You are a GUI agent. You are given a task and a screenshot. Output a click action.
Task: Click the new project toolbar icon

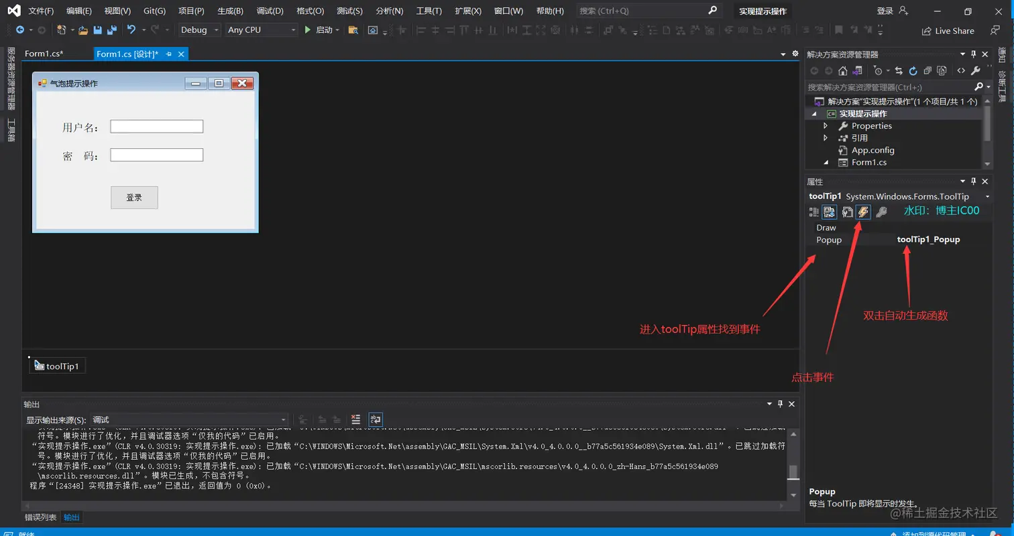pos(61,30)
